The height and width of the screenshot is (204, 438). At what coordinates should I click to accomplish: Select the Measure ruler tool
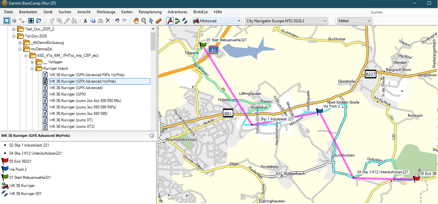pyautogui.click(x=158, y=21)
